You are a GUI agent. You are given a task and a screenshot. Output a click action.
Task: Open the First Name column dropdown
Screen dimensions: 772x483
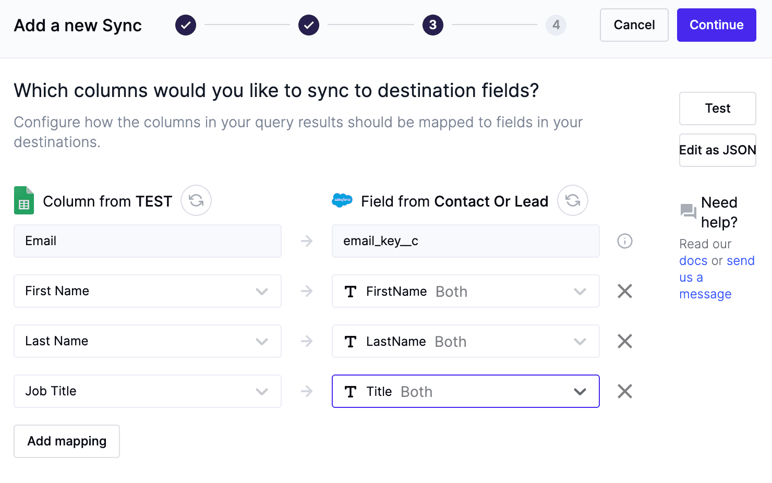pyautogui.click(x=148, y=291)
